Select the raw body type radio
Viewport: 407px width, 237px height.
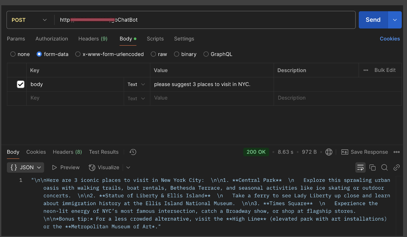(153, 54)
